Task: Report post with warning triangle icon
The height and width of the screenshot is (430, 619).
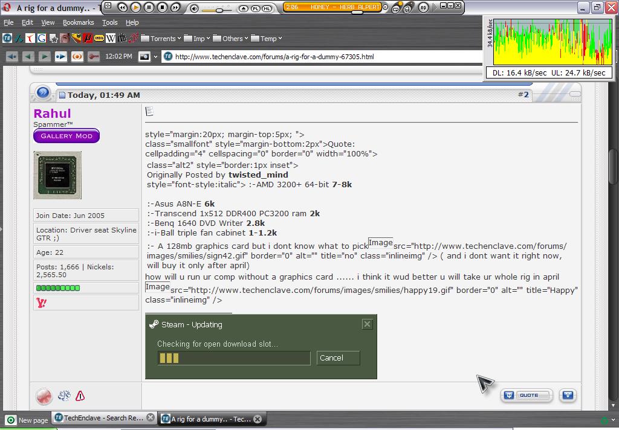Action: [x=80, y=396]
